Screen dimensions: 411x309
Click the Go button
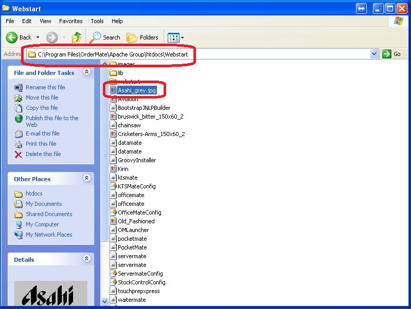tap(391, 54)
